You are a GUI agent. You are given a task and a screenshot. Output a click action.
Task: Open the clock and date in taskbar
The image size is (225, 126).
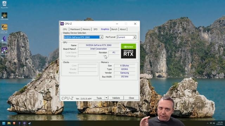(220, 123)
